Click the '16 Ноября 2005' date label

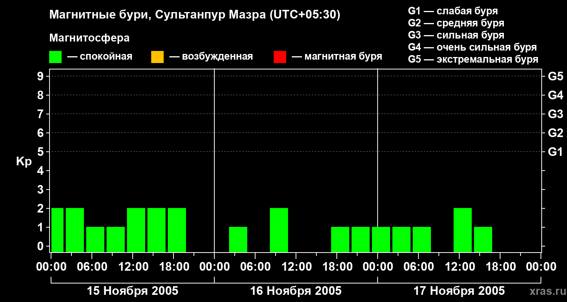tap(296, 291)
